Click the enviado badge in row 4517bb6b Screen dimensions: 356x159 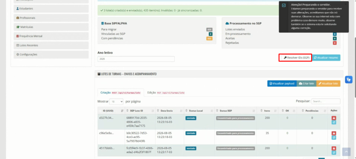191,148
